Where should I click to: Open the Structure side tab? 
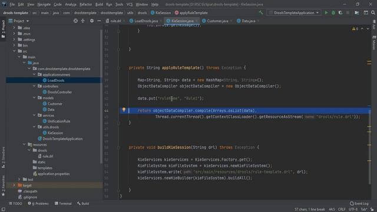pos(3,157)
